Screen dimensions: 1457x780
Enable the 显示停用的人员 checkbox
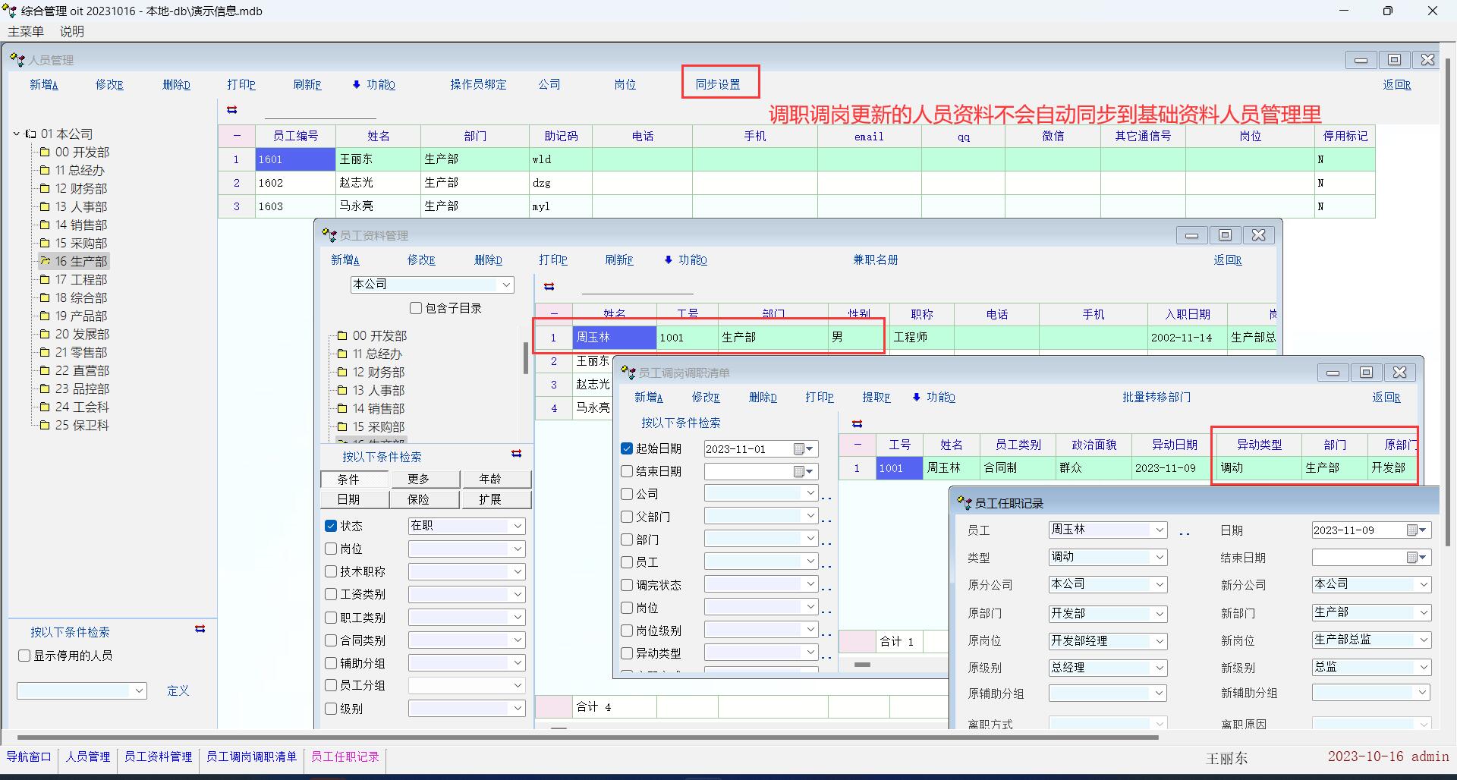[x=24, y=656]
